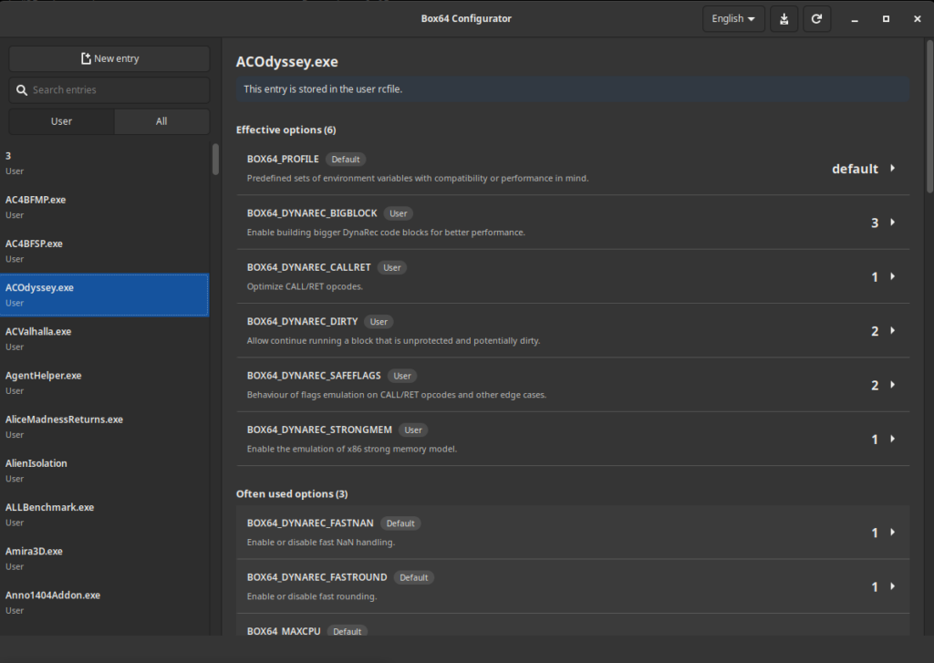Select the AliceMadnessReturns.exe entry
934x663 pixels.
(105, 427)
